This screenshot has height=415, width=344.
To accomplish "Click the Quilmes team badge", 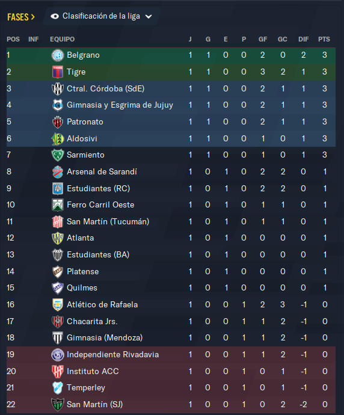I will click(57, 288).
